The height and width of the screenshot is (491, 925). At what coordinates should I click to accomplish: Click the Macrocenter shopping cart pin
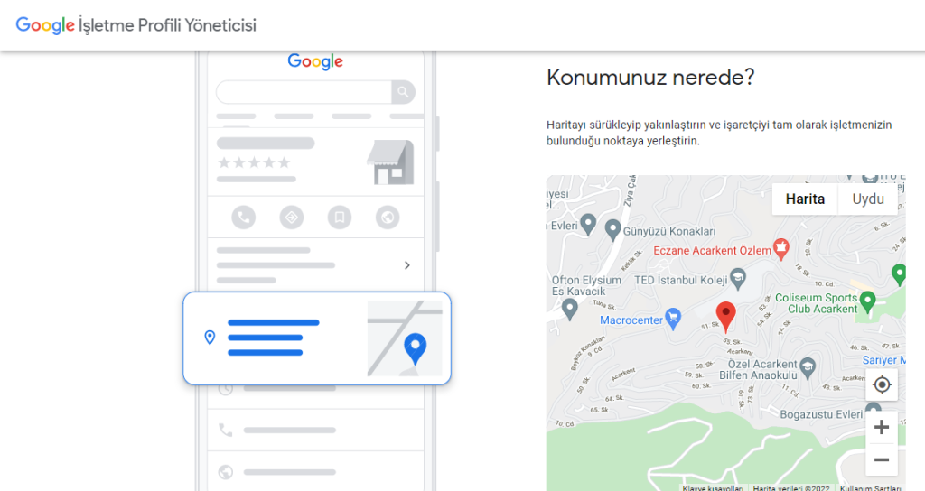pos(672,319)
